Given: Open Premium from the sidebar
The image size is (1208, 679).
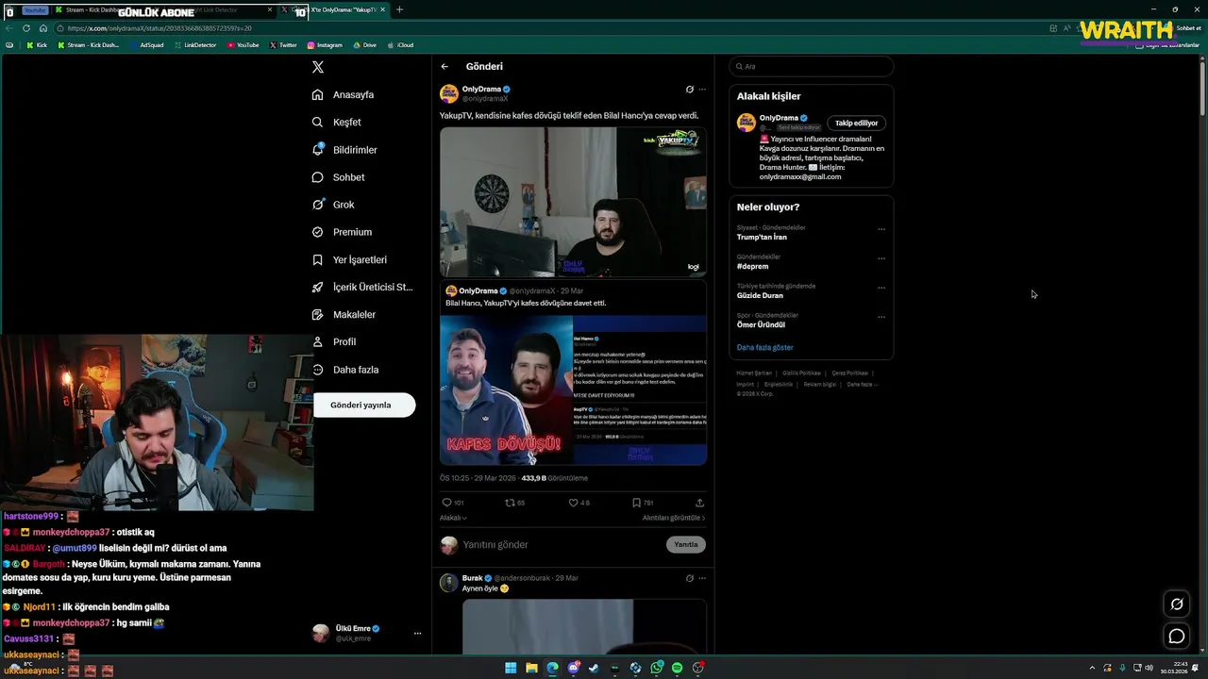Looking at the screenshot, I should [342, 232].
